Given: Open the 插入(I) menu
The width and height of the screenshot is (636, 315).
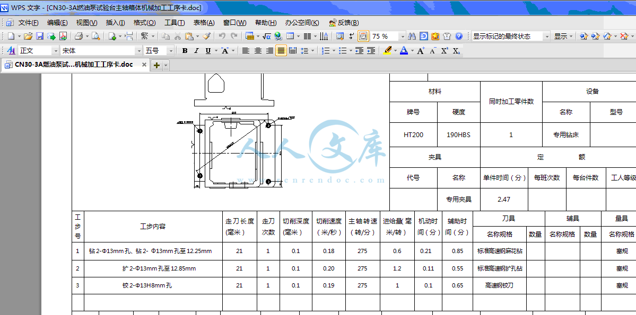Looking at the screenshot, I should [x=116, y=23].
